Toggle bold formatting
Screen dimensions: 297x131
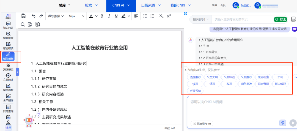[102, 16]
